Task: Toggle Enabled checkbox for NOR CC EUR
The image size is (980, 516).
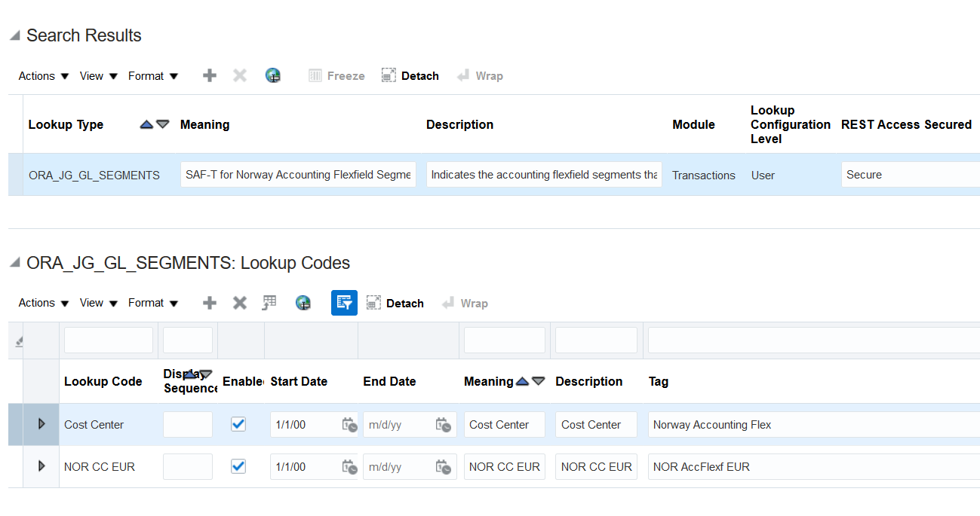Action: coord(238,467)
